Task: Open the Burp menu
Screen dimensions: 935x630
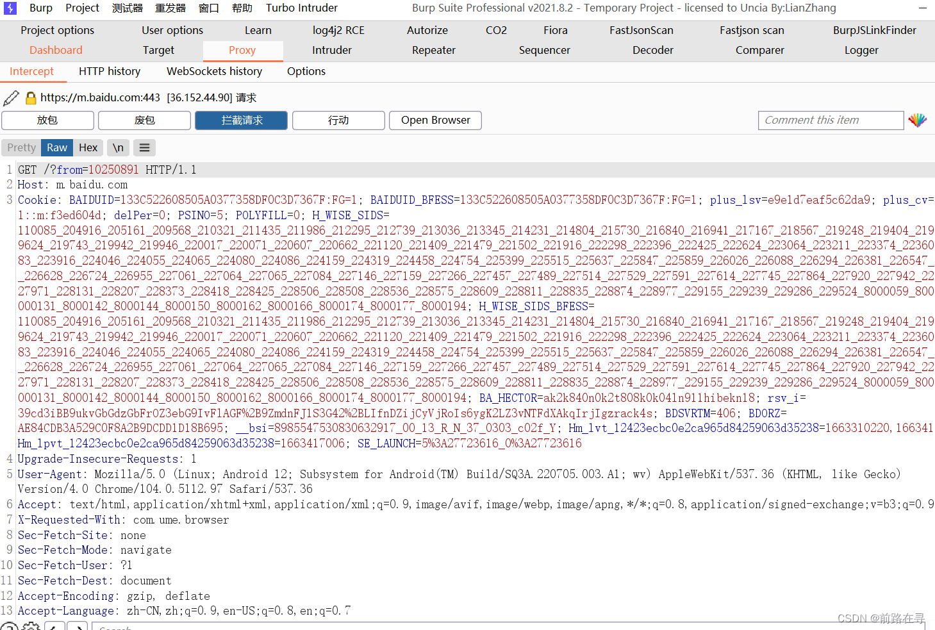Action: tap(41, 8)
